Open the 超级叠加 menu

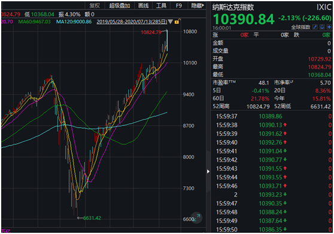click(120, 5)
